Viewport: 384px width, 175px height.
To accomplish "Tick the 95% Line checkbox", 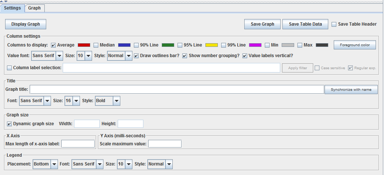I will coord(180,45).
